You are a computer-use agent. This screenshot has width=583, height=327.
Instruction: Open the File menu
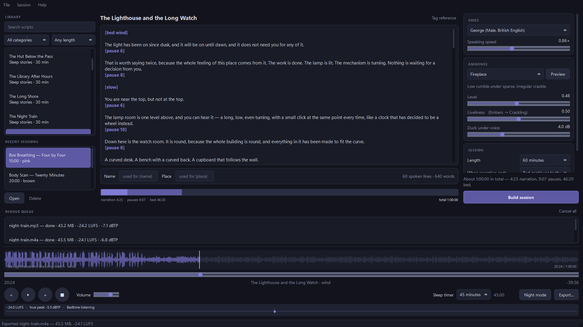click(7, 5)
